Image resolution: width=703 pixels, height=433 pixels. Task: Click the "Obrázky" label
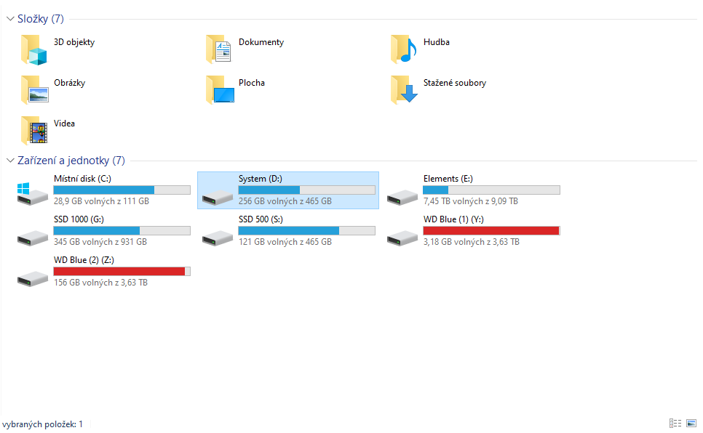click(x=69, y=83)
